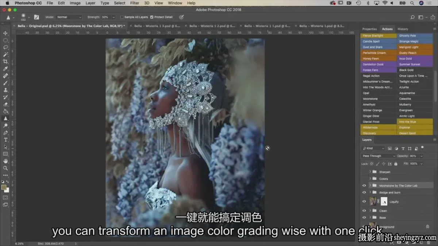
Task: Run the Fierce Starlight action
Action: click(x=379, y=36)
